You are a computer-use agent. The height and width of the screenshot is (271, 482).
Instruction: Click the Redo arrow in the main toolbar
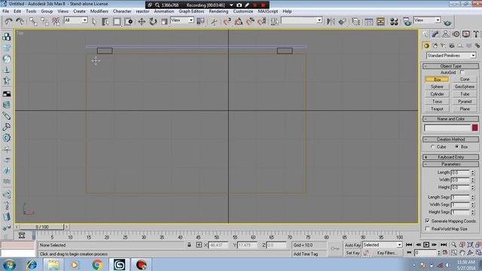(x=20, y=21)
